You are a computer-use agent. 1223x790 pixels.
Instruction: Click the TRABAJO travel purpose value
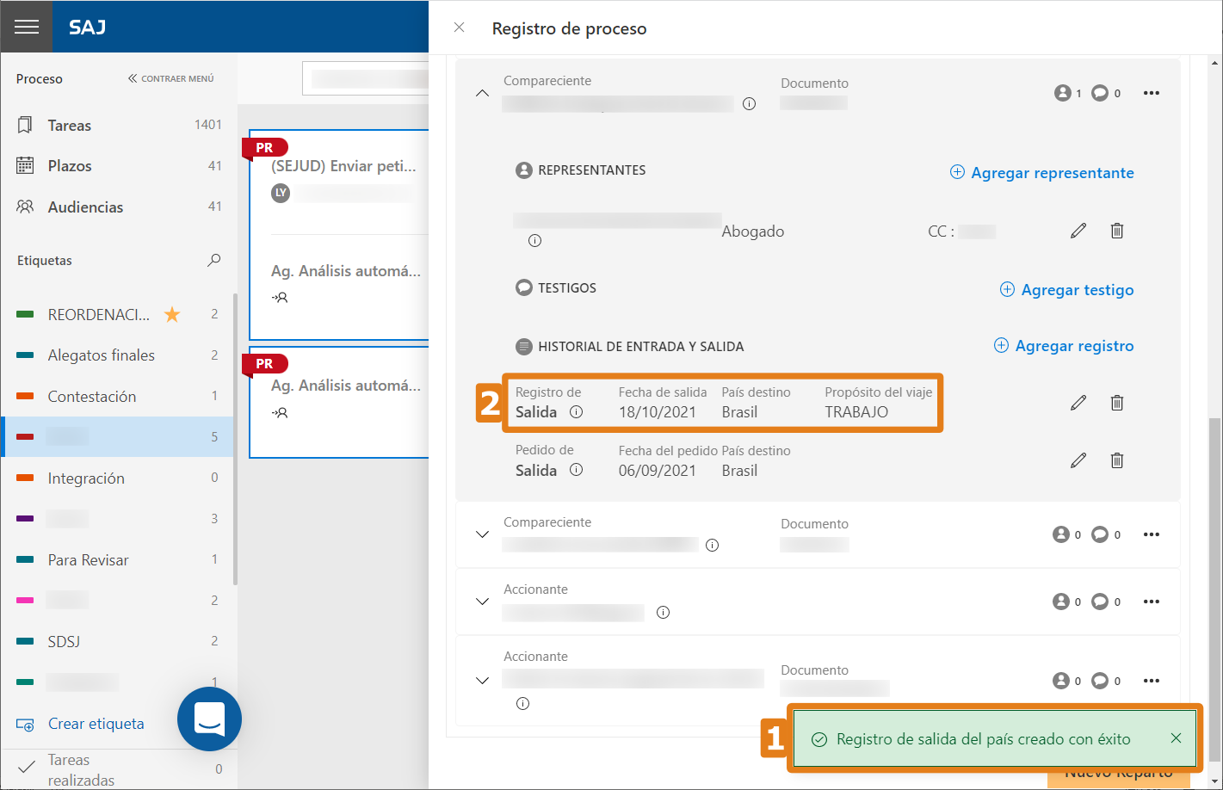(x=856, y=412)
